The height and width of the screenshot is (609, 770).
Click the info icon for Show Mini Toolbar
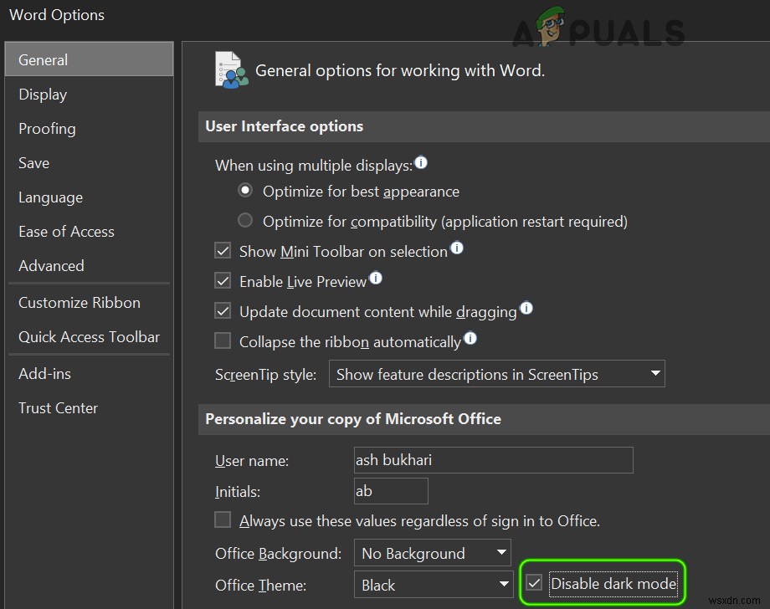click(458, 248)
